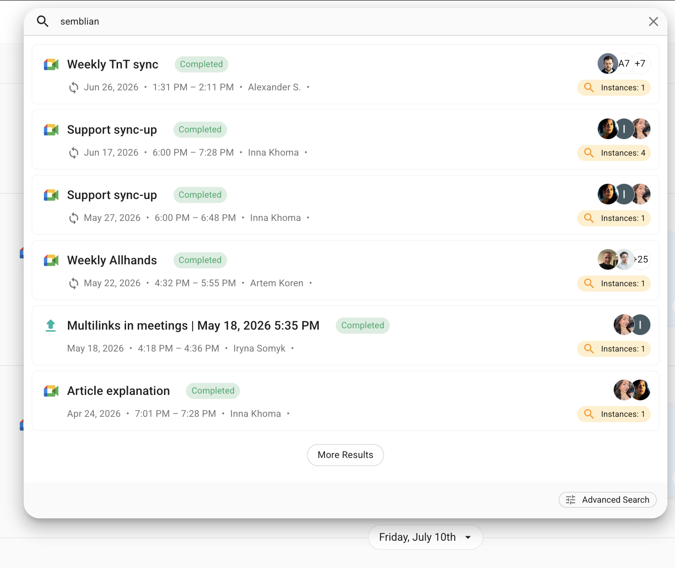The width and height of the screenshot is (675, 568).
Task: Click the More Results button
Action: point(346,455)
